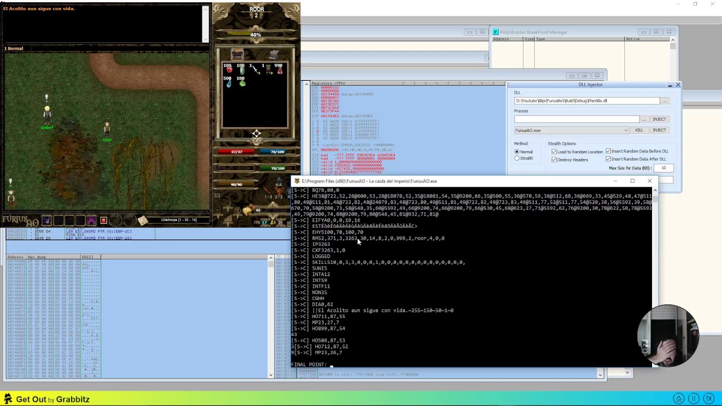Click the red health bar showing 27/27
722x406 pixels.
(x=236, y=152)
